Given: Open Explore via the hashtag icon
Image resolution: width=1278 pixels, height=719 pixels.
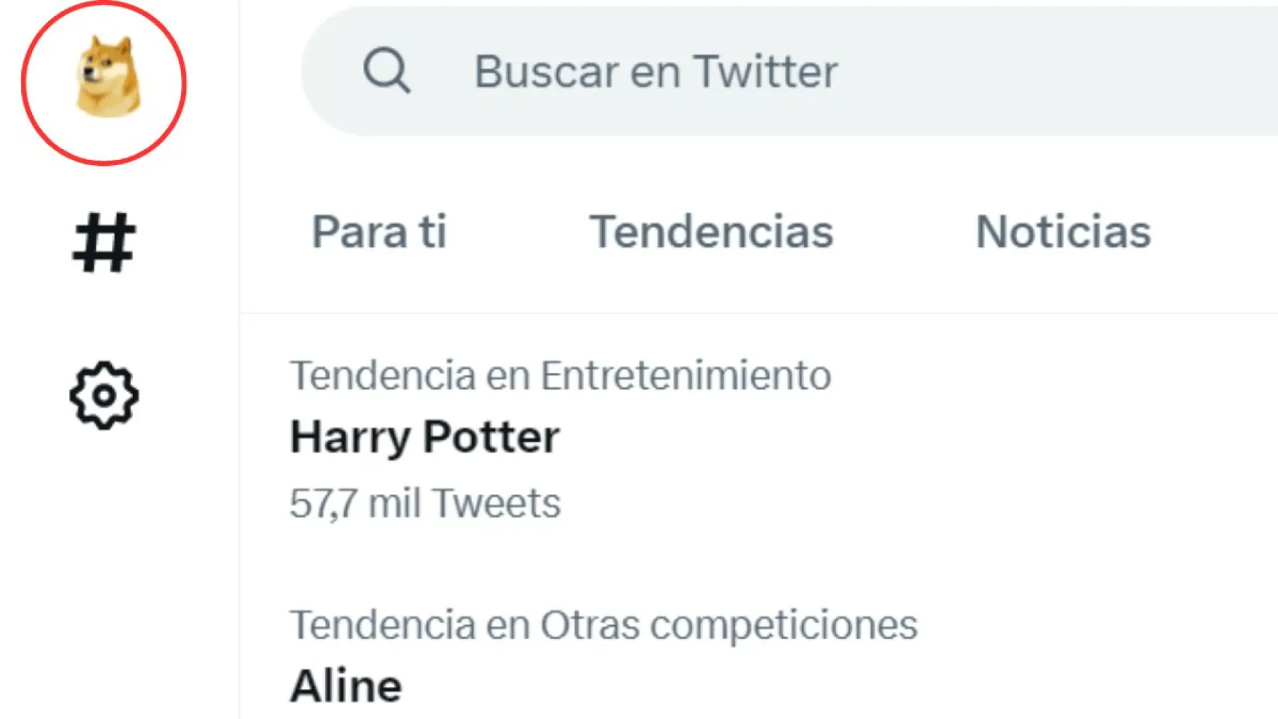Looking at the screenshot, I should coord(104,242).
